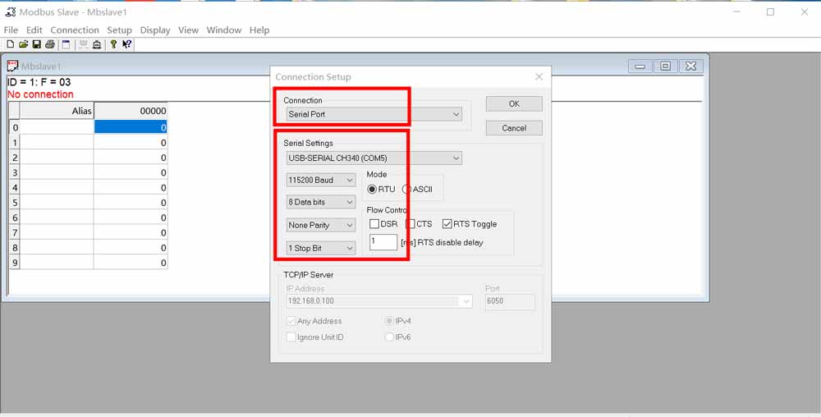Viewport: 821px width, 417px height.
Task: Click Cancel in Connection Setup dialog
Action: coord(514,128)
